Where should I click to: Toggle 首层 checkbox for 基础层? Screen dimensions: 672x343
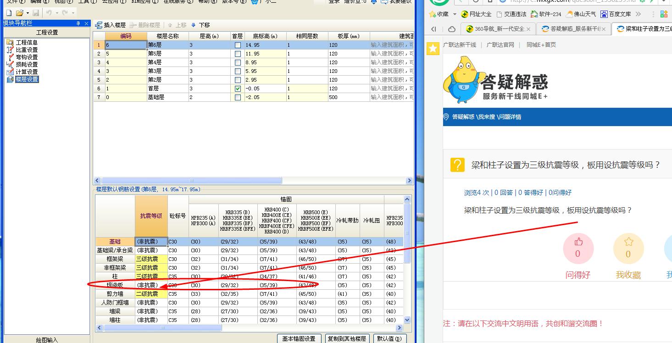pos(238,97)
